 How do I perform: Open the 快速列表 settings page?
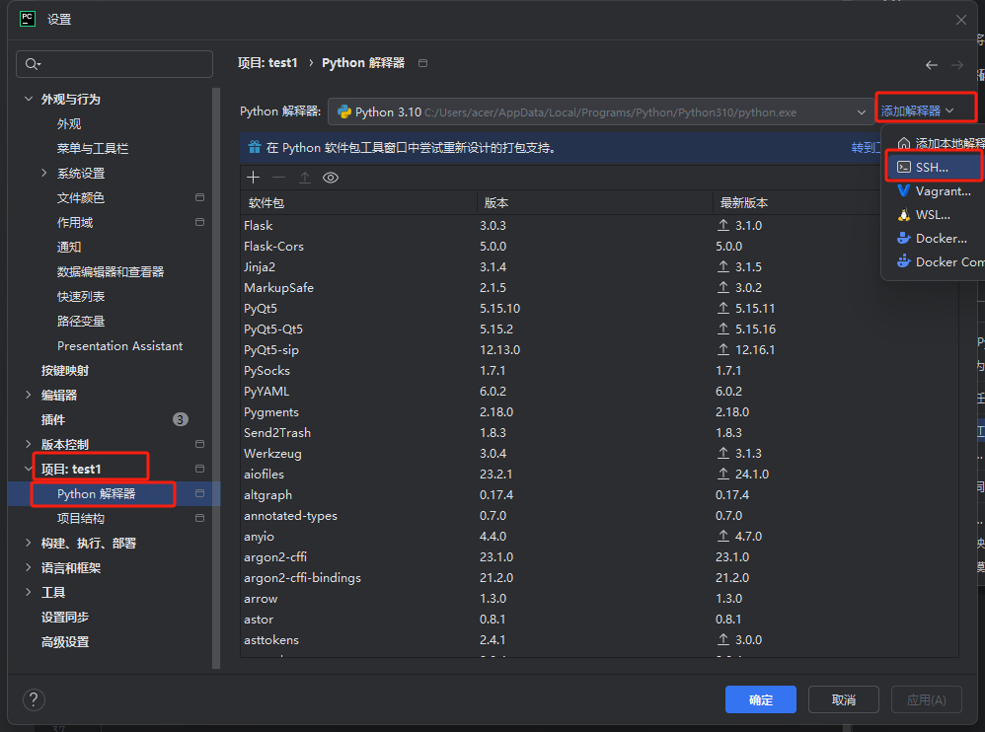coord(81,296)
